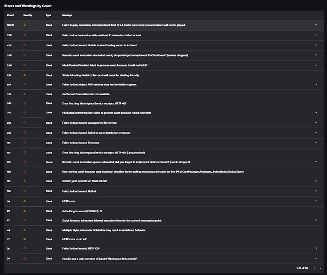The height and width of the screenshot is (275, 327).
Task: Click error icon on 'Script timeout' row
Action: point(25,220)
